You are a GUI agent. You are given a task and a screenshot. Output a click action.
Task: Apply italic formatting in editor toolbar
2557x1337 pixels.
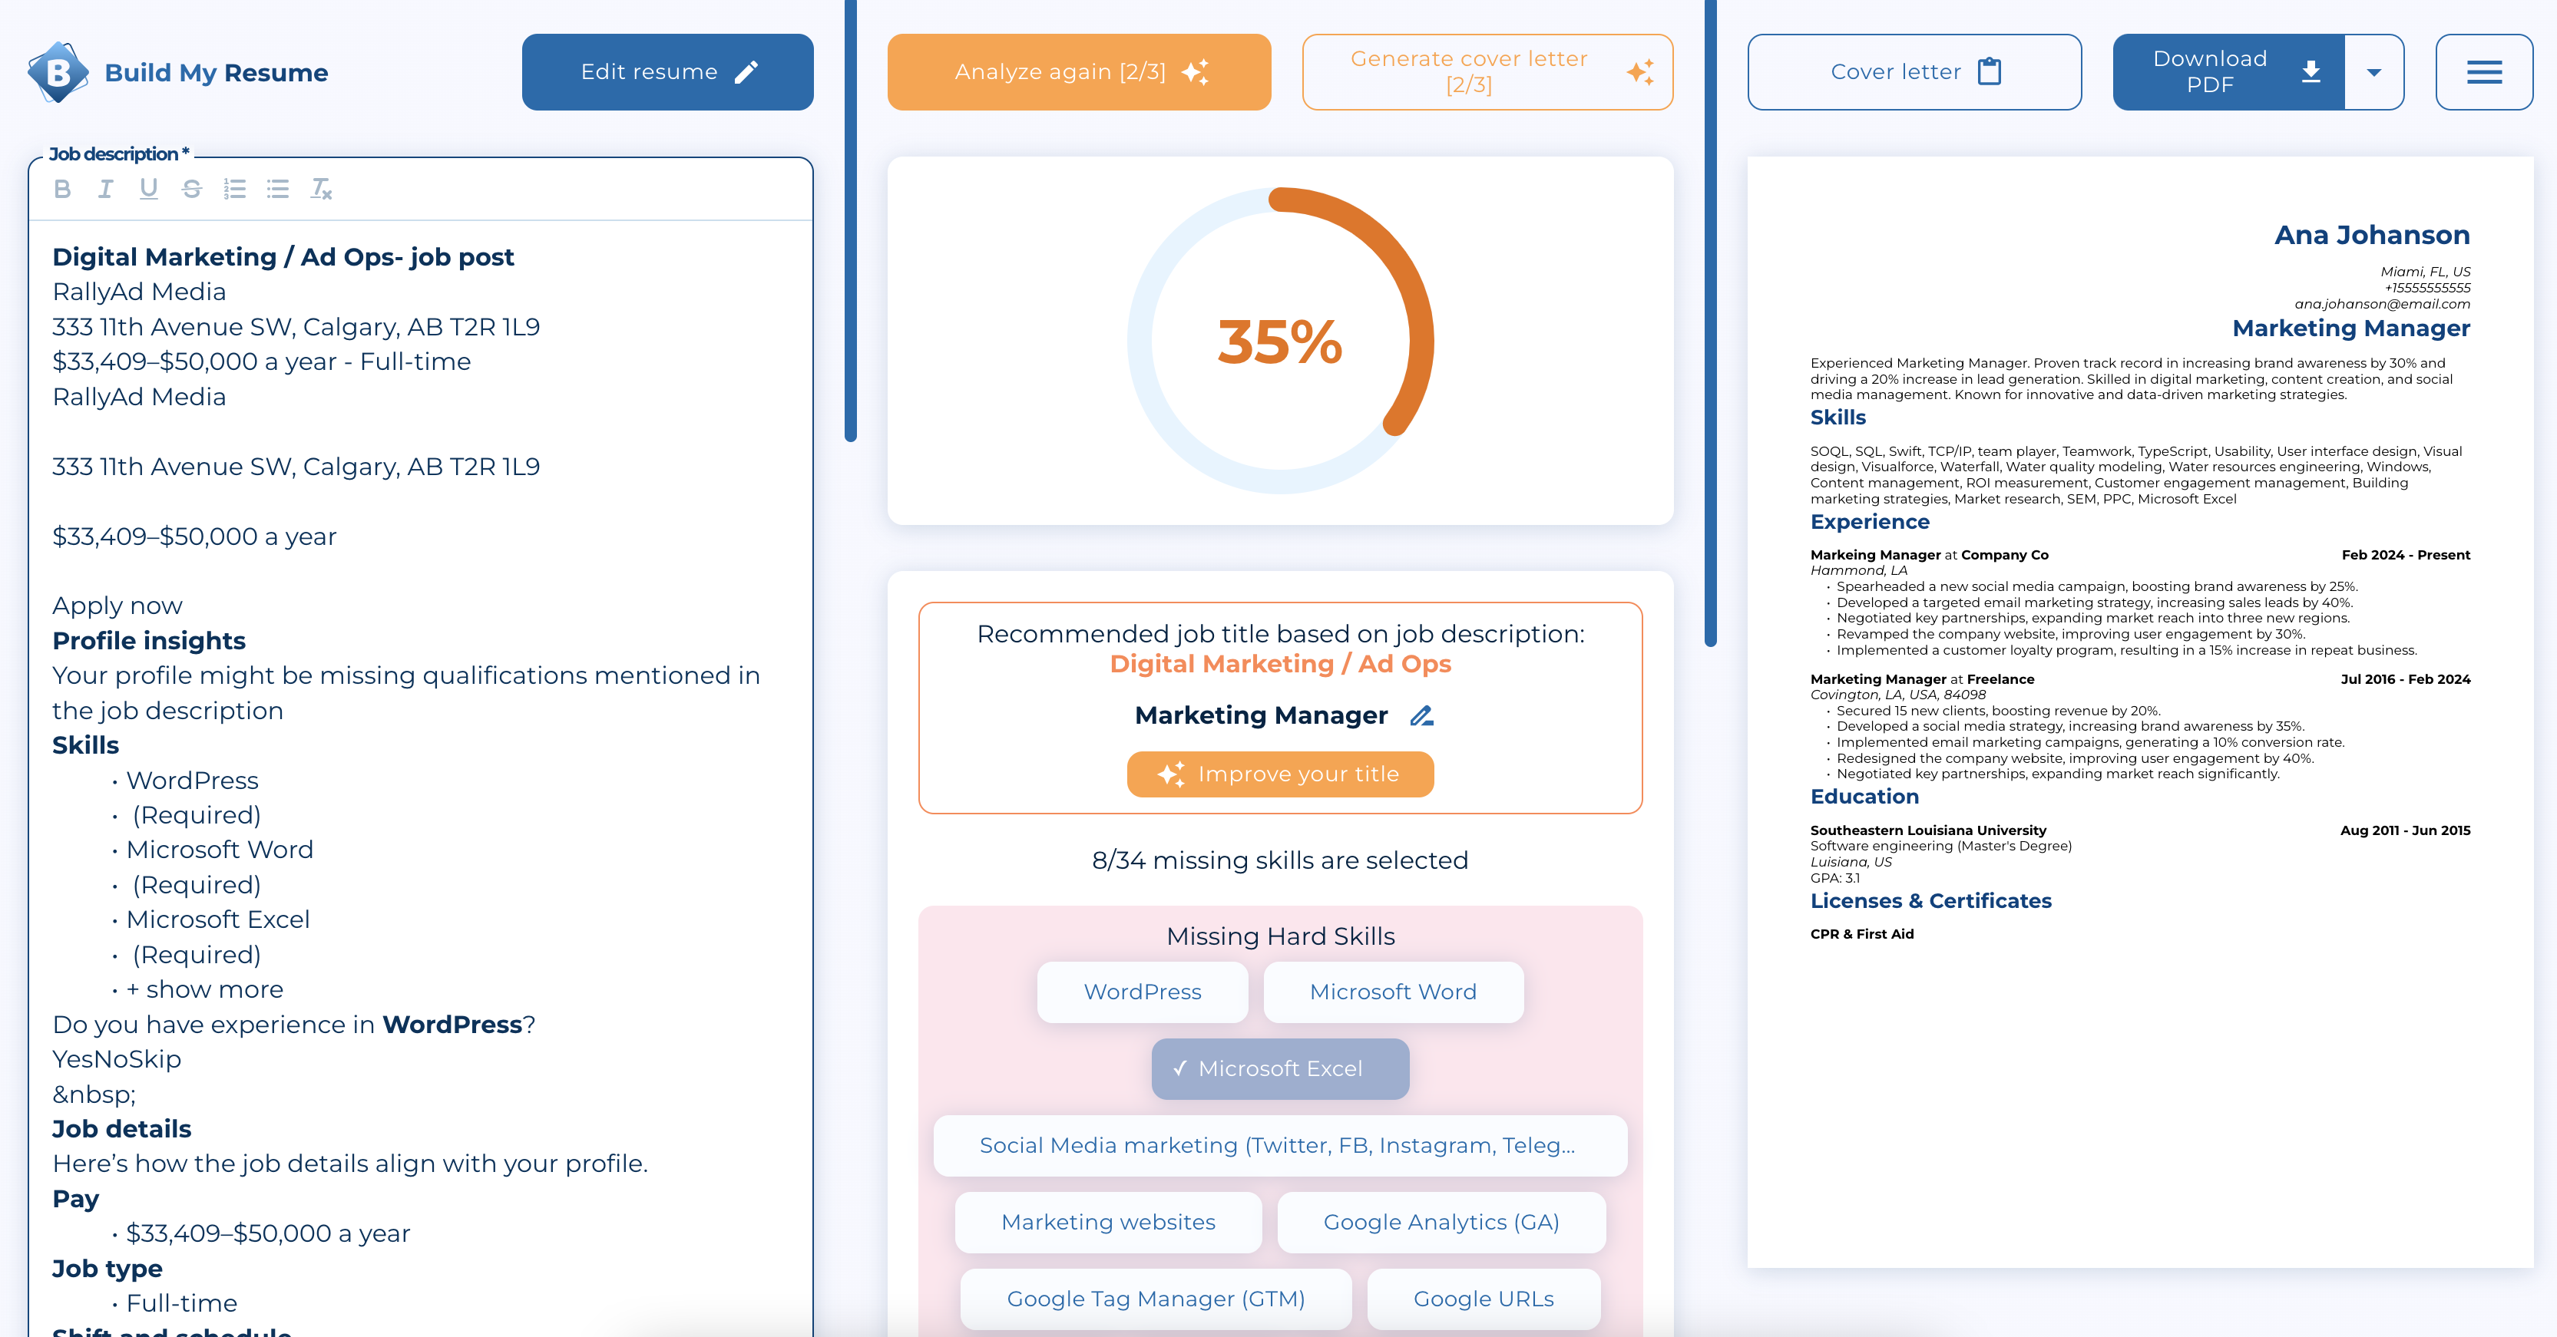(105, 189)
